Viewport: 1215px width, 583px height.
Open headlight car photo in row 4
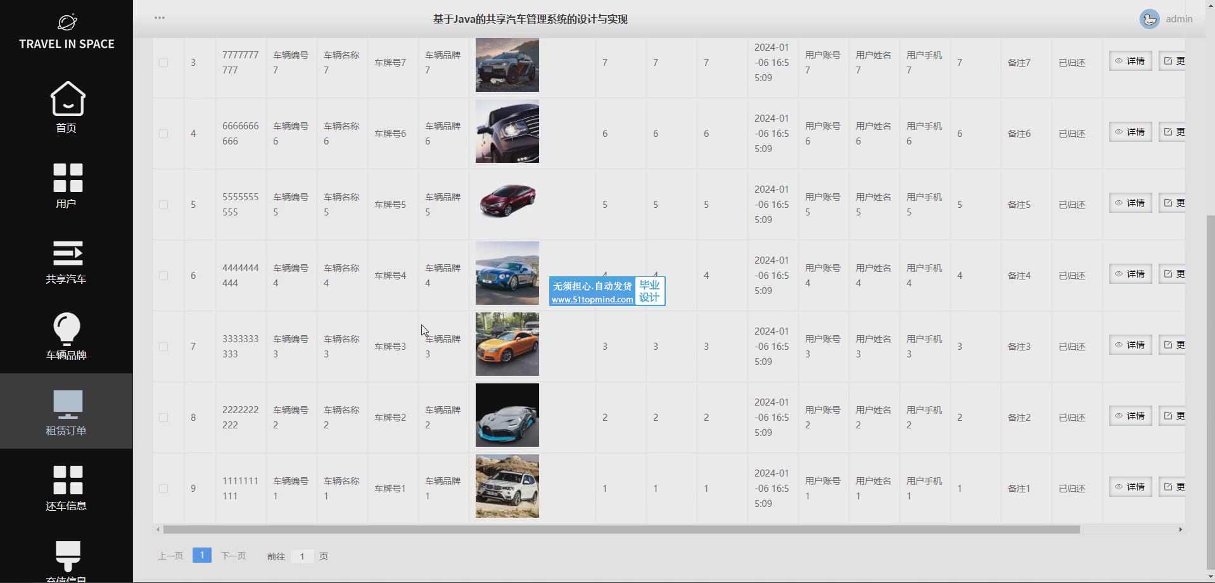pyautogui.click(x=507, y=131)
